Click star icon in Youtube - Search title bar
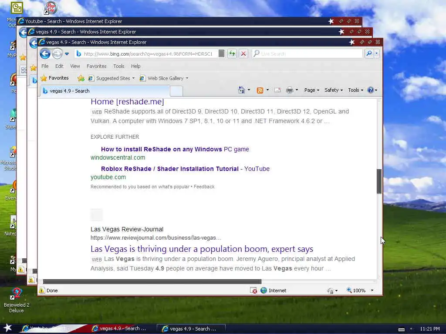 331,21
